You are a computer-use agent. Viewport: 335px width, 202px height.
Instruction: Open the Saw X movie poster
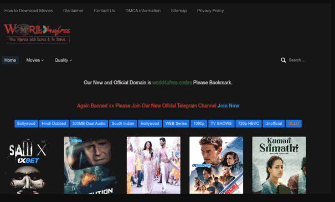tap(28, 165)
